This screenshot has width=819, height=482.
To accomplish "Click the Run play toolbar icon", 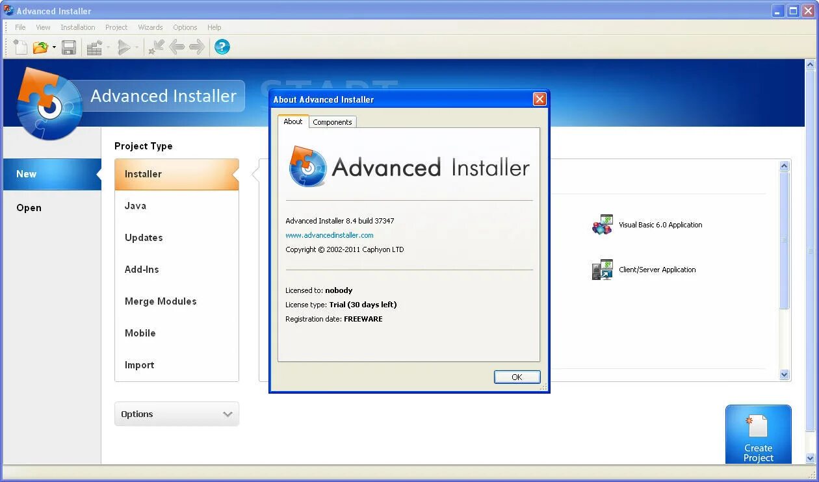I will tap(123, 47).
